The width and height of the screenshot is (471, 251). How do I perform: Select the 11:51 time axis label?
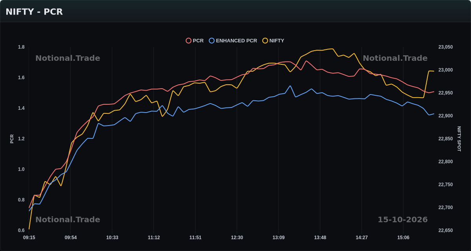[195, 238]
